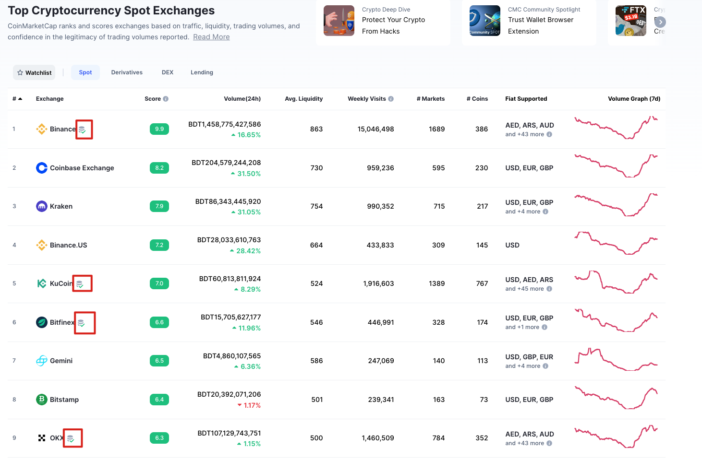Click Binance score badge 9.9
This screenshot has width=702, height=460.
click(x=159, y=129)
